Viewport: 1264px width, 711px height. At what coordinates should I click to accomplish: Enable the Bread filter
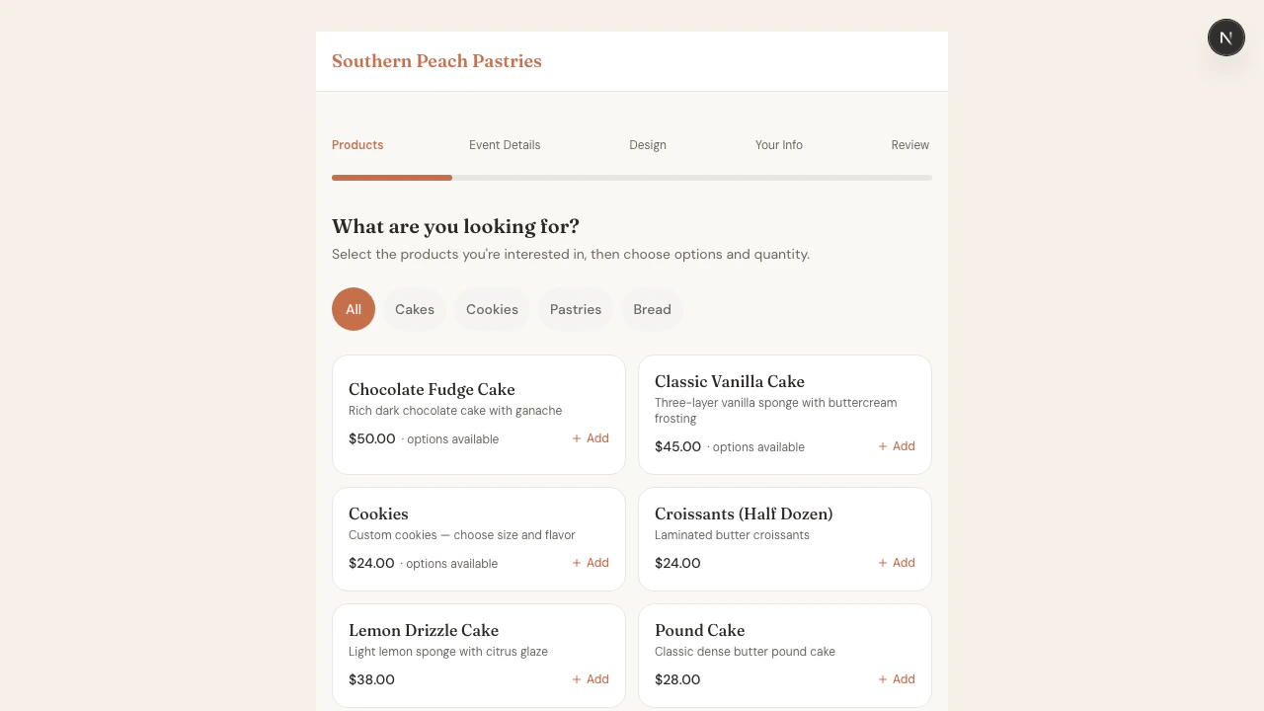(x=652, y=309)
